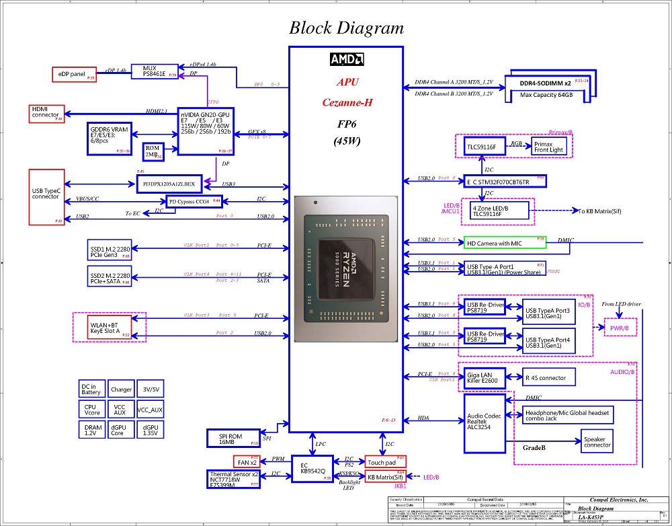Click the USB TypeC connector block

(47, 197)
